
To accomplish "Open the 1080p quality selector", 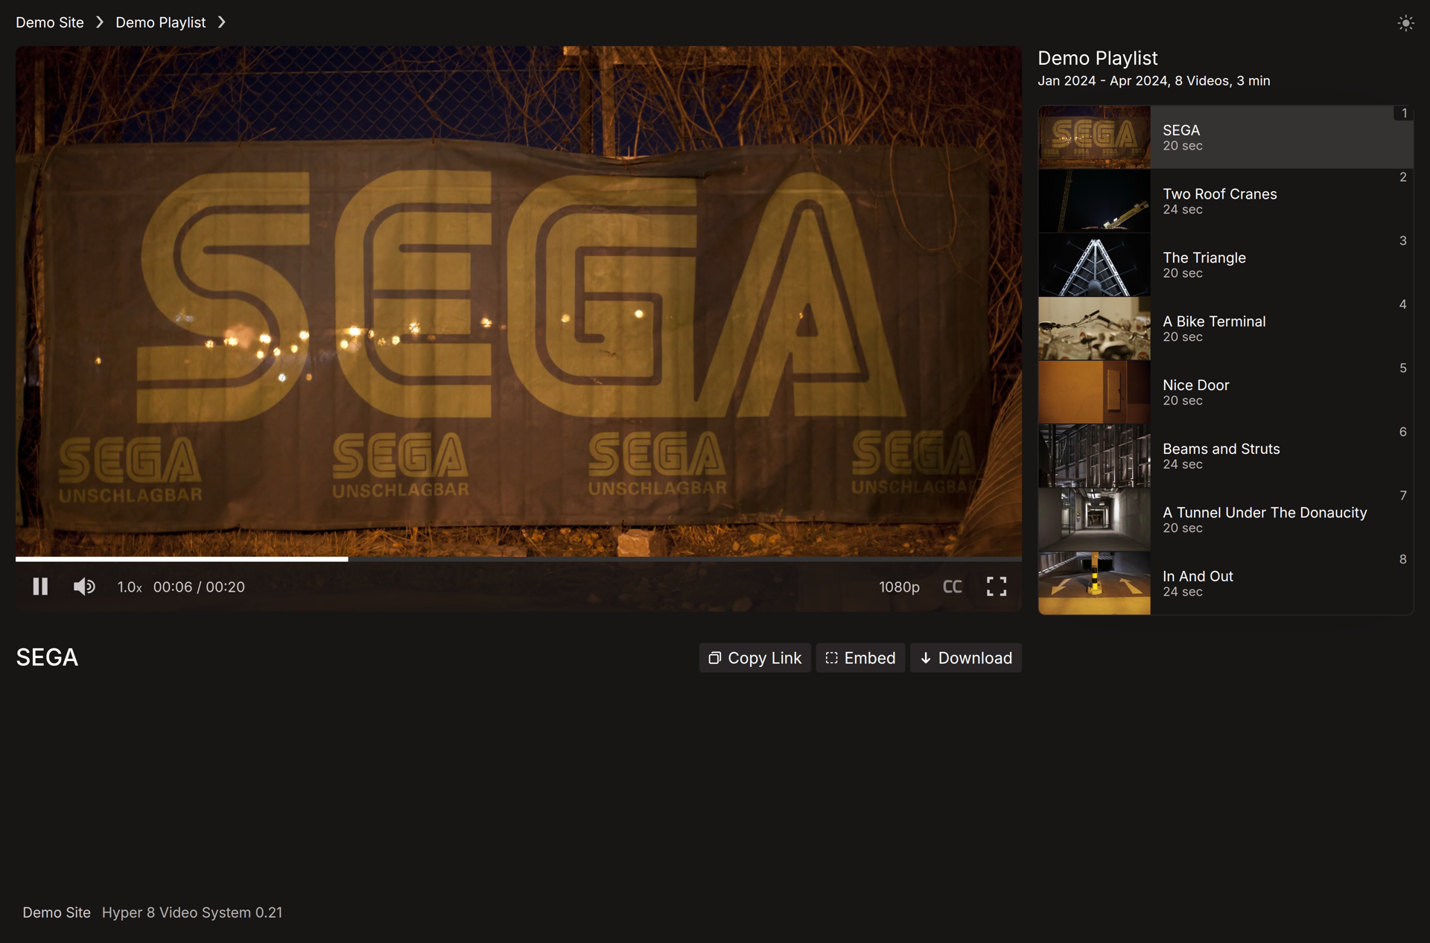I will pyautogui.click(x=899, y=586).
